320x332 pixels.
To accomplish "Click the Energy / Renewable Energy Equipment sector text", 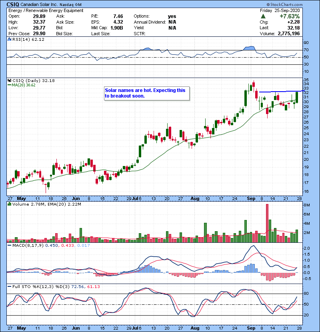I will 46,10.
